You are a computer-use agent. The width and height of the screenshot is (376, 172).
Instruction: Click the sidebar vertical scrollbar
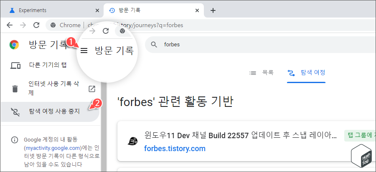(104, 126)
